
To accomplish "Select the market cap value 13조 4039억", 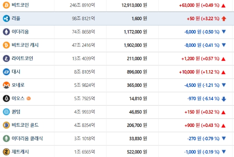I will pyautogui.click(x=83, y=58).
